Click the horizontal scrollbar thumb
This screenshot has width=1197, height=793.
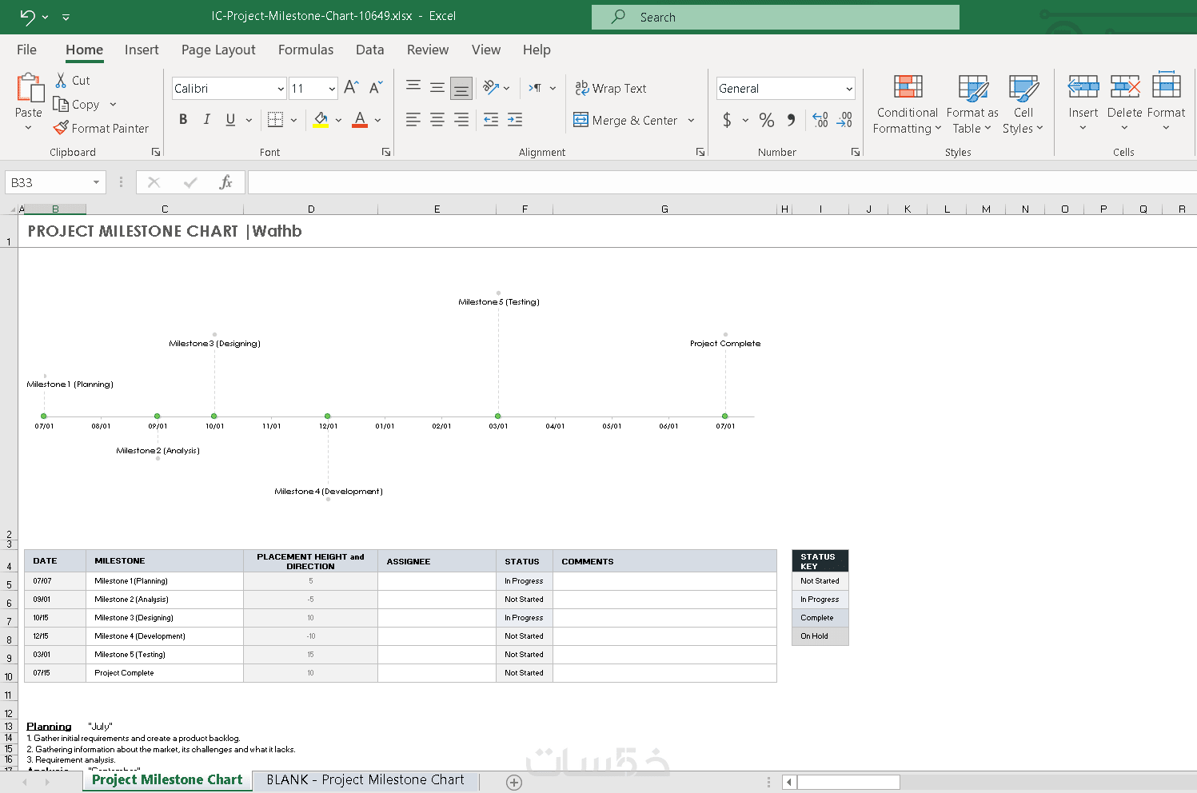(x=848, y=782)
